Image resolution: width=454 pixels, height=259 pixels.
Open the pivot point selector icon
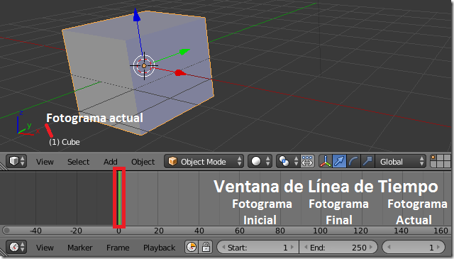click(x=288, y=161)
